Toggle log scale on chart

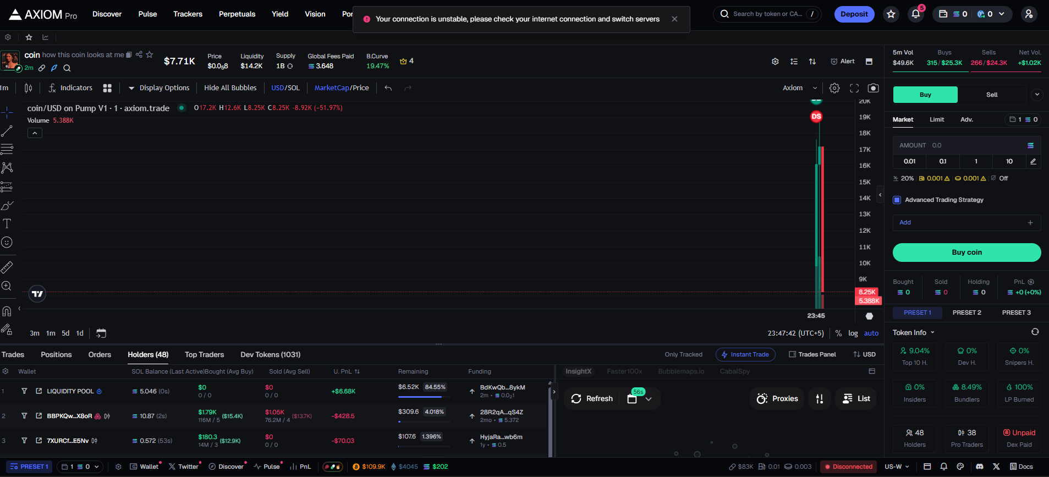[x=853, y=333]
